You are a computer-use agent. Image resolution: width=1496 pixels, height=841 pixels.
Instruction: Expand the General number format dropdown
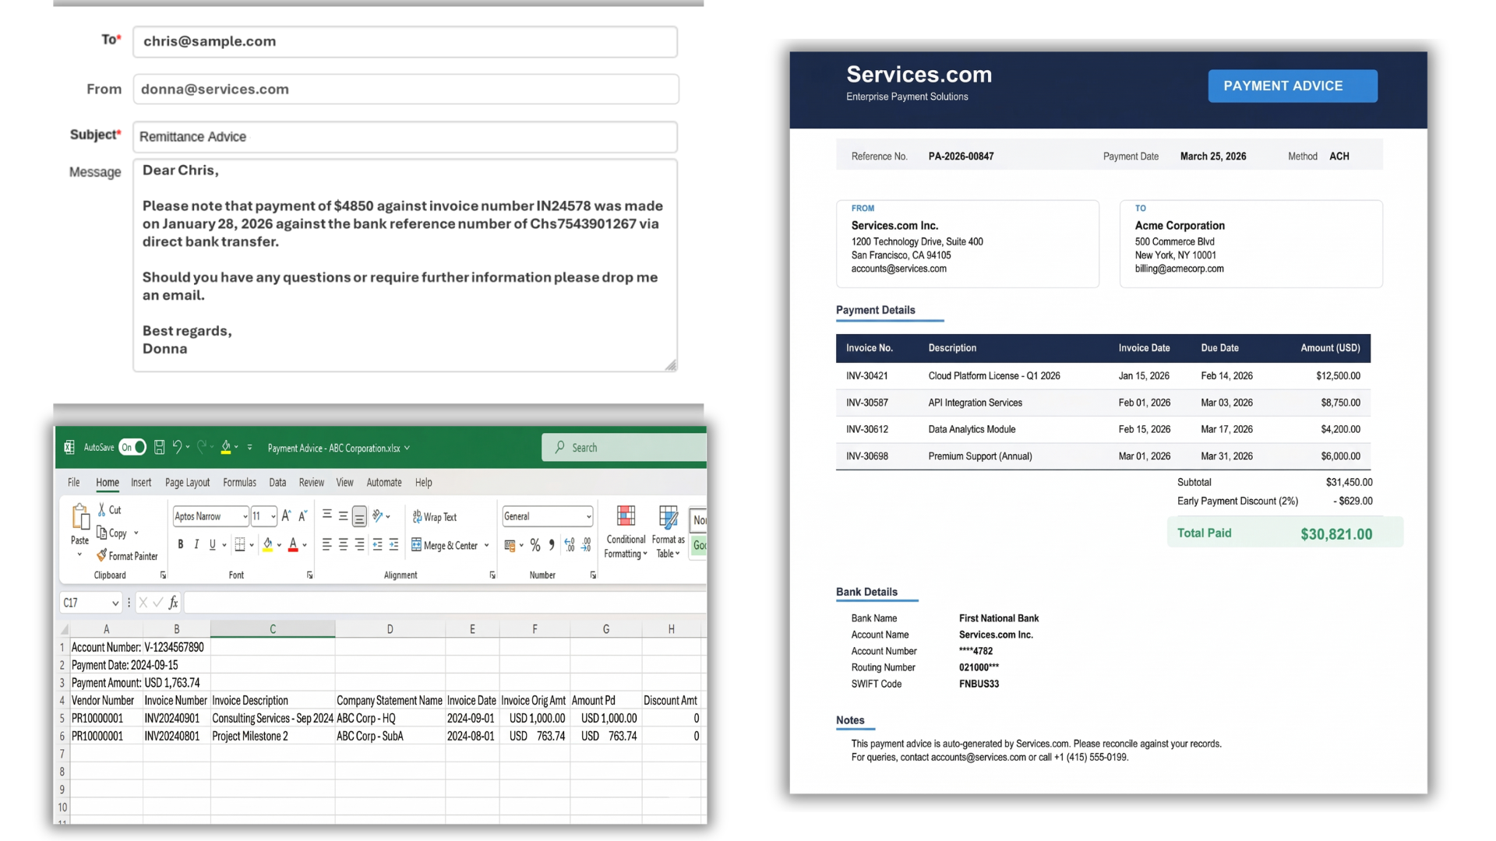coord(588,516)
